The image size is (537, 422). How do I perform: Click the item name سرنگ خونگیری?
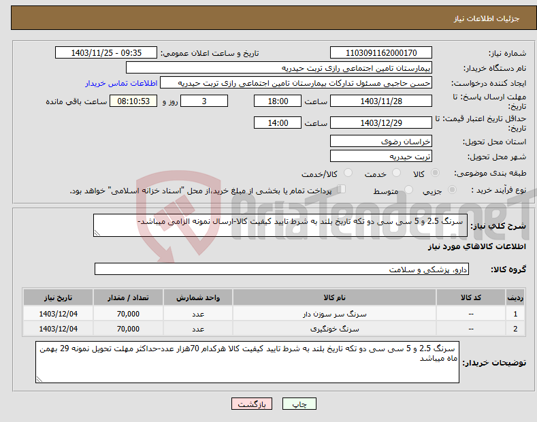pyautogui.click(x=334, y=329)
